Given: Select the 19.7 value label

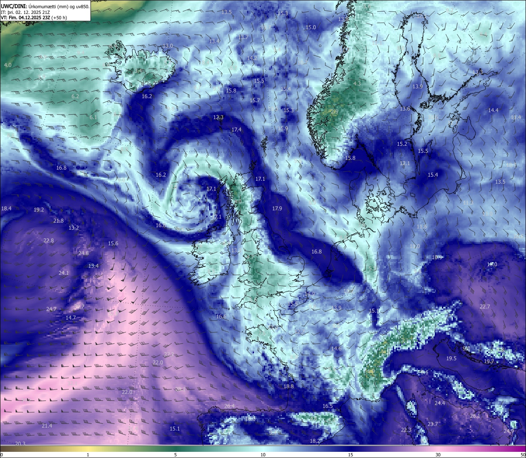Looking at the screenshot, I should tap(489, 361).
